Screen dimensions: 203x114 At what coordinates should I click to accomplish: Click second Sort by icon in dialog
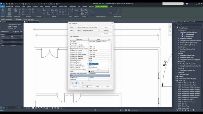pyautogui.click(x=79, y=83)
